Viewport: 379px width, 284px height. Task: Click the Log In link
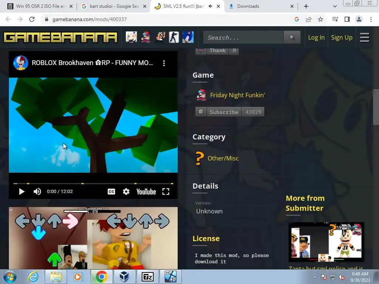tap(316, 37)
